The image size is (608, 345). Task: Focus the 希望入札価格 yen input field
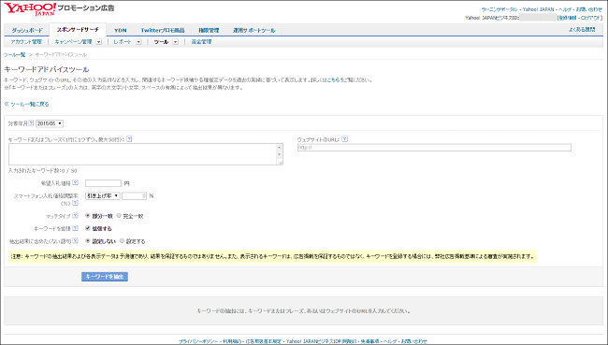[103, 183]
